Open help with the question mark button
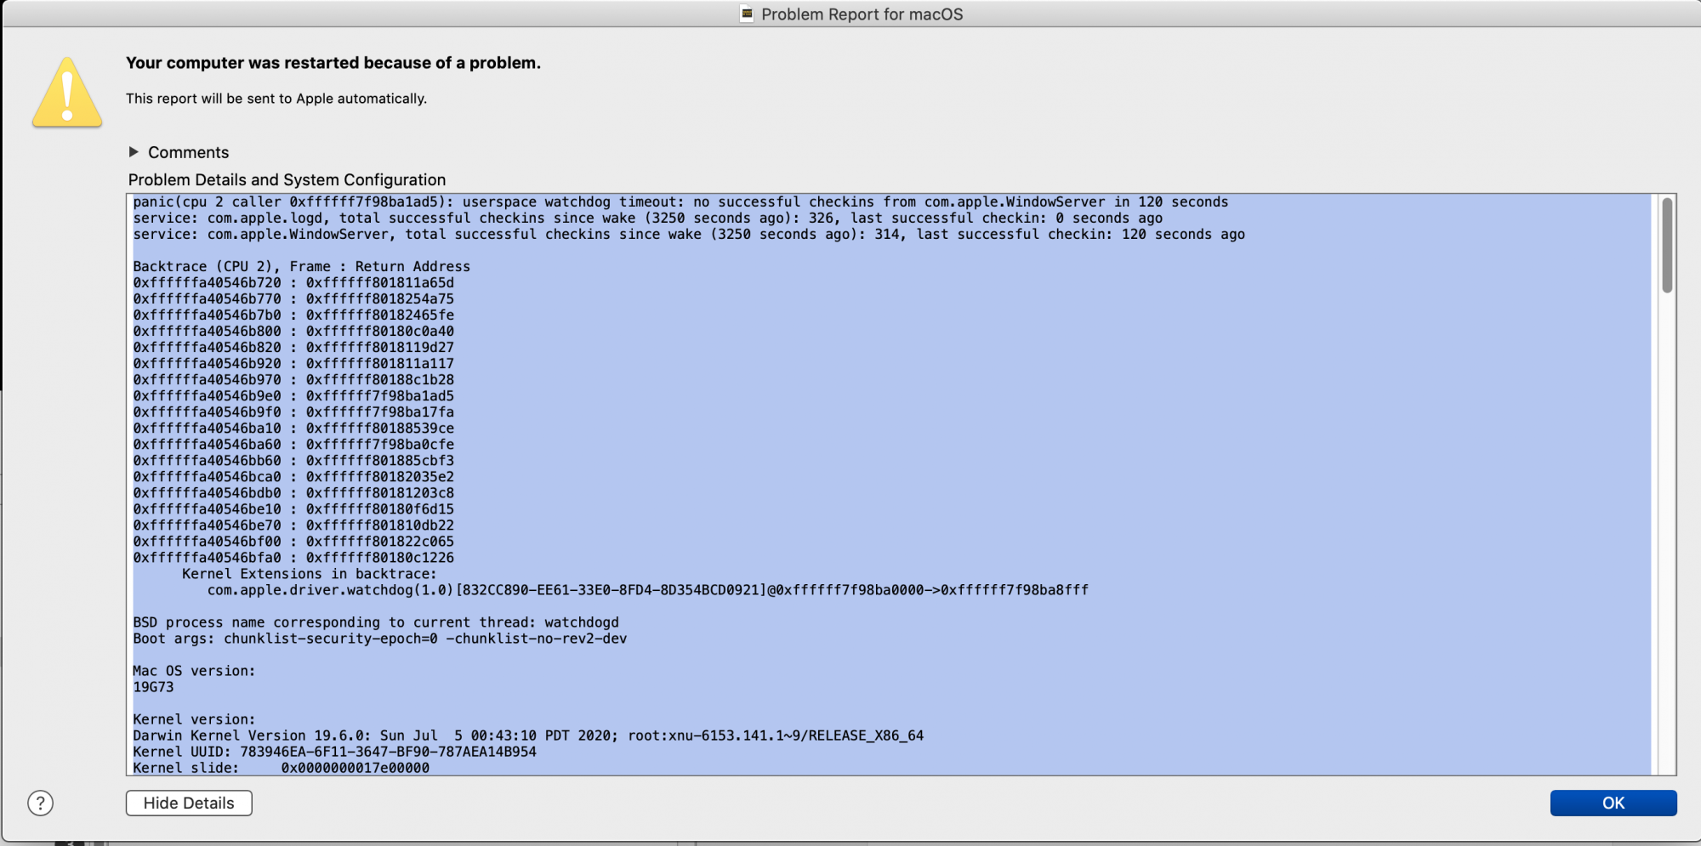 (x=41, y=803)
